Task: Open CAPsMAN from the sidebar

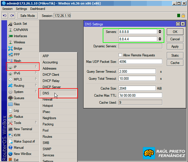Action: coord(10,30)
